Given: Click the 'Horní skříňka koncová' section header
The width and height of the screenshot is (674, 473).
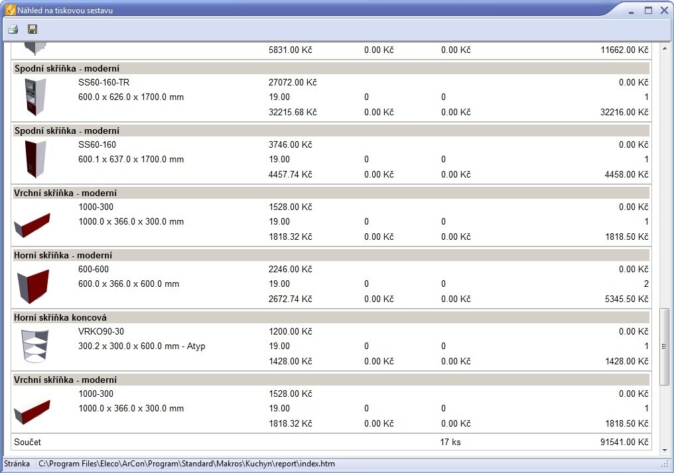Looking at the screenshot, I should click(x=60, y=317).
